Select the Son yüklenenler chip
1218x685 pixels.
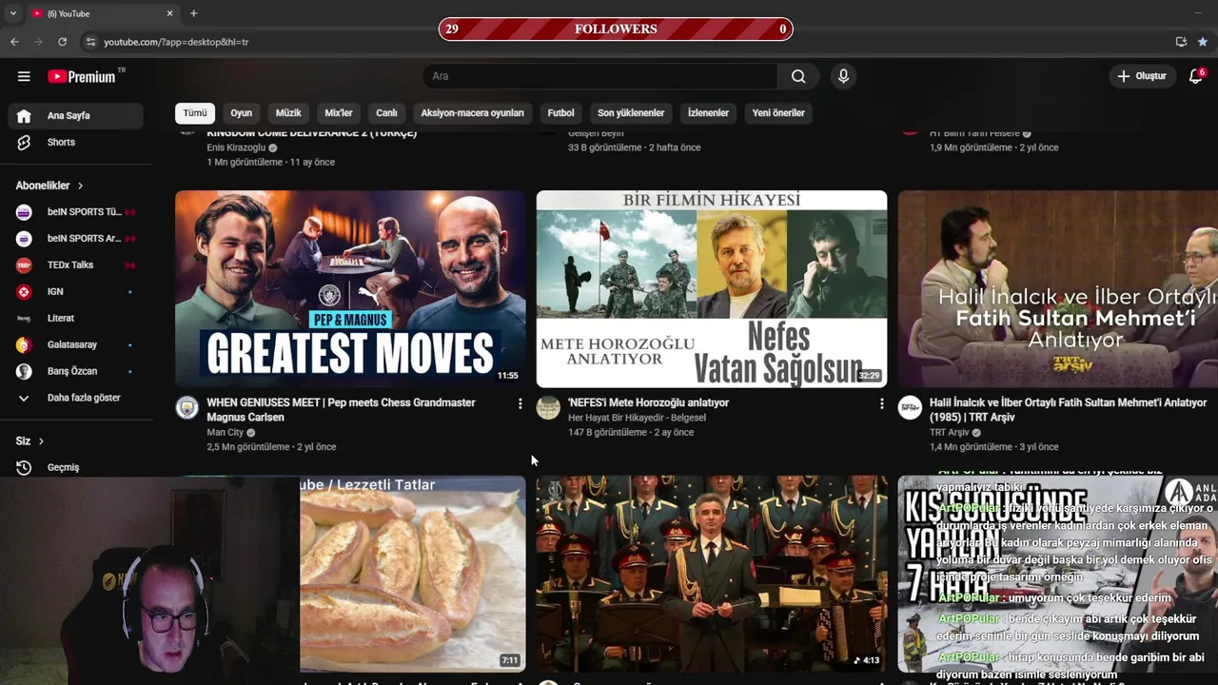(631, 112)
